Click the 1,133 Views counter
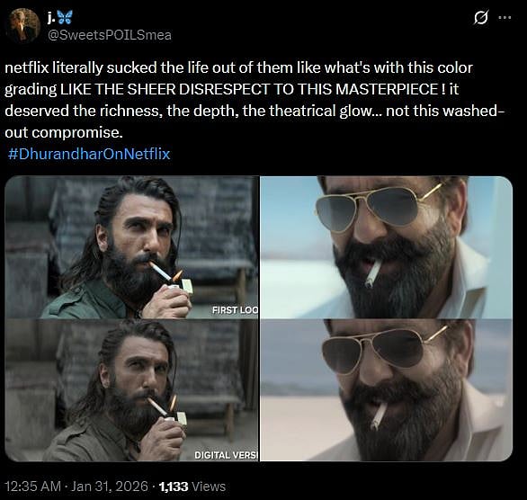 [192, 487]
